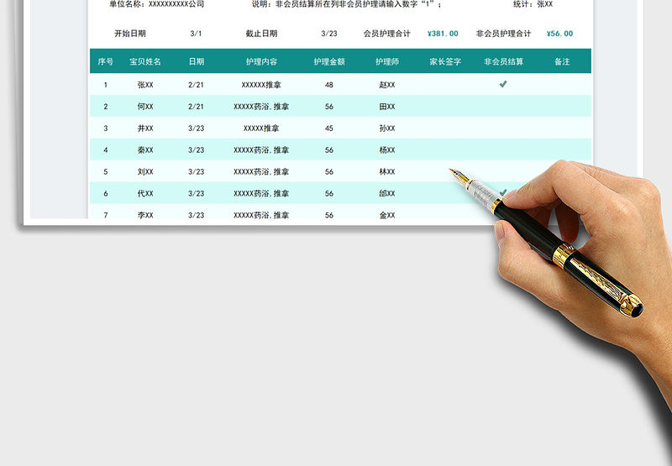Viewport: 672px width, 466px height.
Task: Select the end date value 3/23
Action: (329, 34)
